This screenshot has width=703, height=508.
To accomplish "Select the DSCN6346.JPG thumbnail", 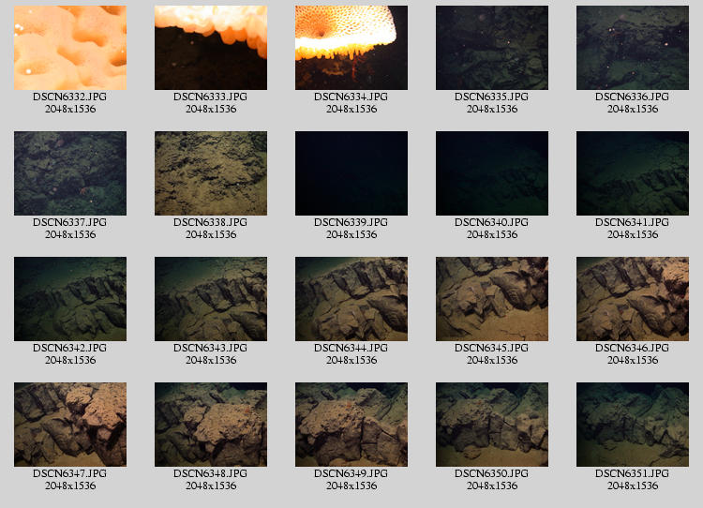I will 633,299.
